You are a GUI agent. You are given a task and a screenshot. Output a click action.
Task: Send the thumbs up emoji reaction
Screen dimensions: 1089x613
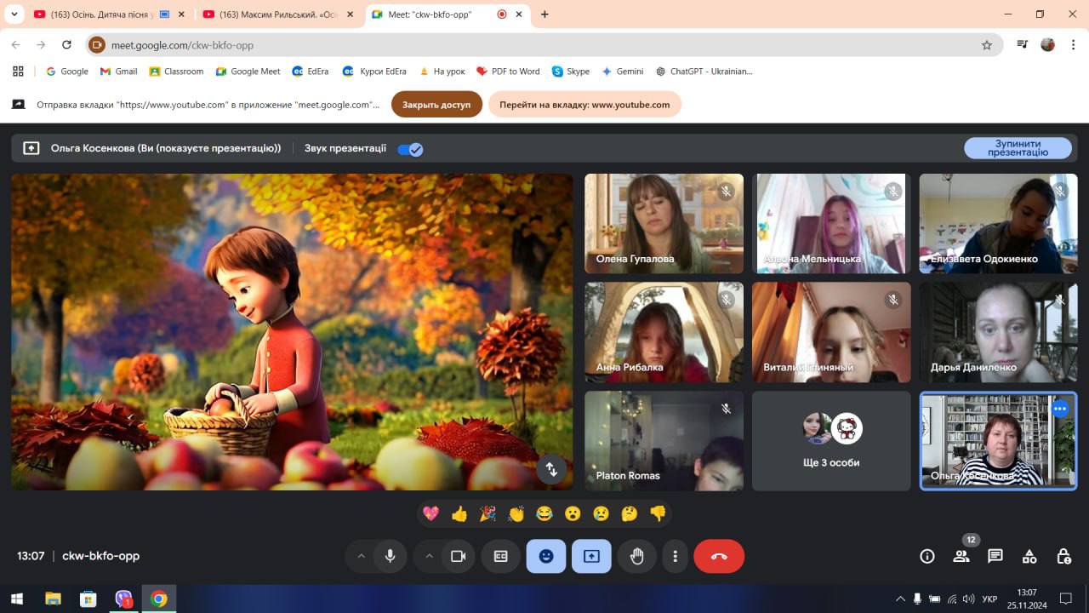point(459,513)
